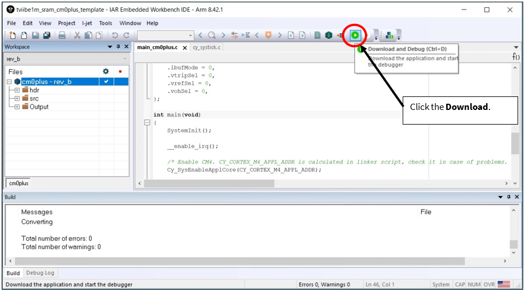
Task: Click the red dot column header in Files
Action: coord(120,71)
